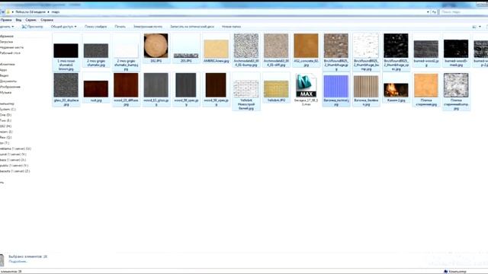The height and width of the screenshot is (274, 488).
Task: Select the orange Плитка старинная tile texture
Action: (426, 85)
